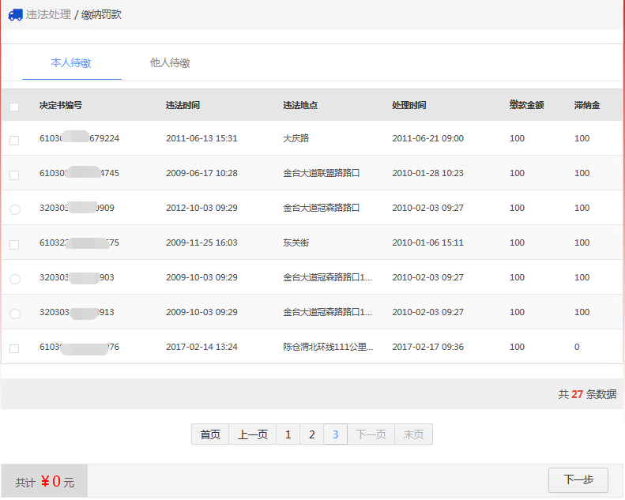This screenshot has height=500, width=625.
Task: Go to 首页 first page
Action: [210, 434]
